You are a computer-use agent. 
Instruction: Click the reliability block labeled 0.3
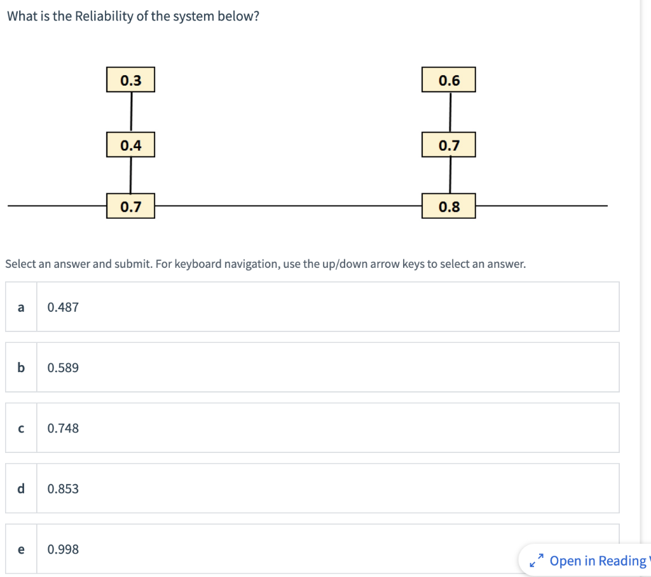point(130,79)
